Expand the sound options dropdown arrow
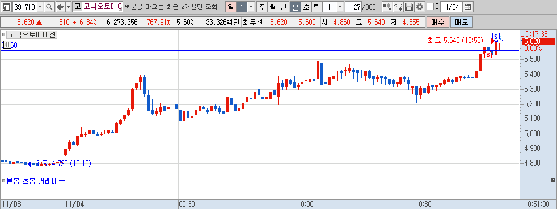Image resolution: width=557 pixels, height=209 pixels. [68, 7]
